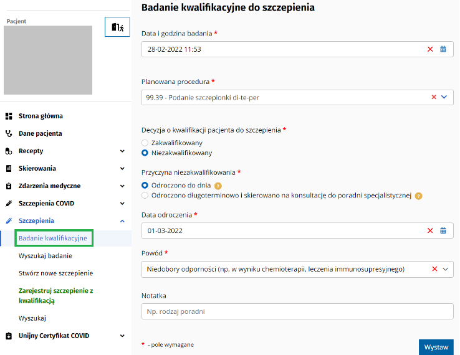This screenshot has width=460, height=355.
Task: Clear the examination date and time field
Action: point(430,49)
